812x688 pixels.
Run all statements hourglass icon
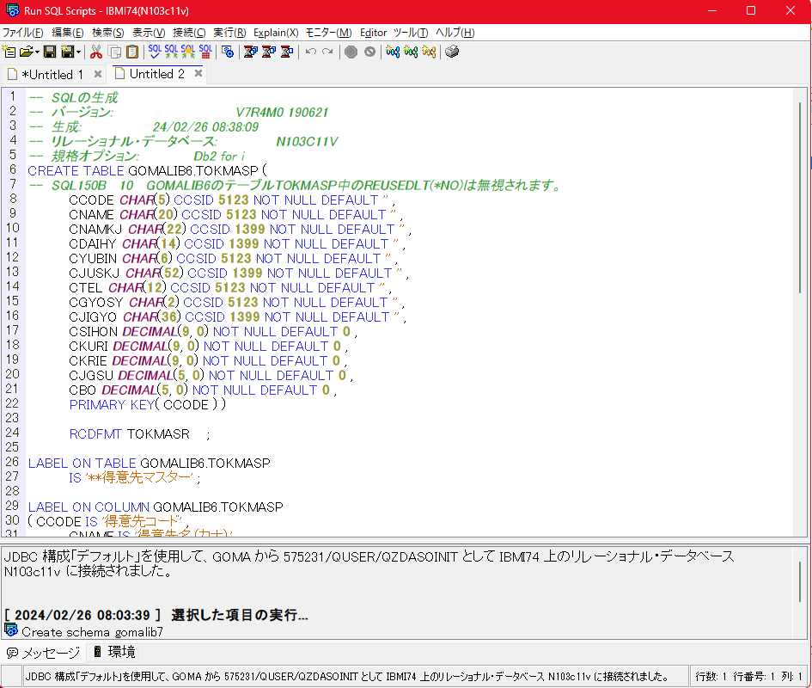251,52
